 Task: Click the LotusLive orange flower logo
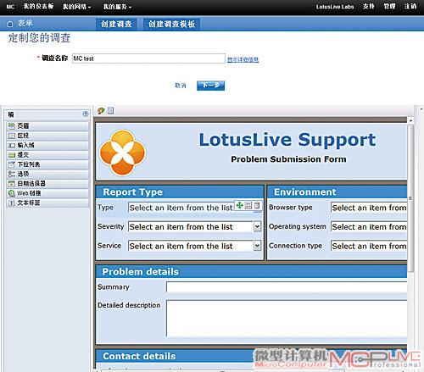tap(123, 153)
